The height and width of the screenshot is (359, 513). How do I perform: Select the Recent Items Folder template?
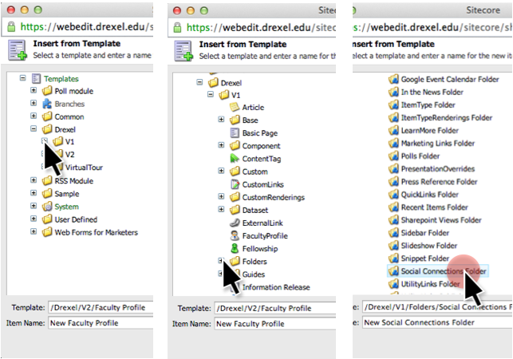pyautogui.click(x=435, y=207)
